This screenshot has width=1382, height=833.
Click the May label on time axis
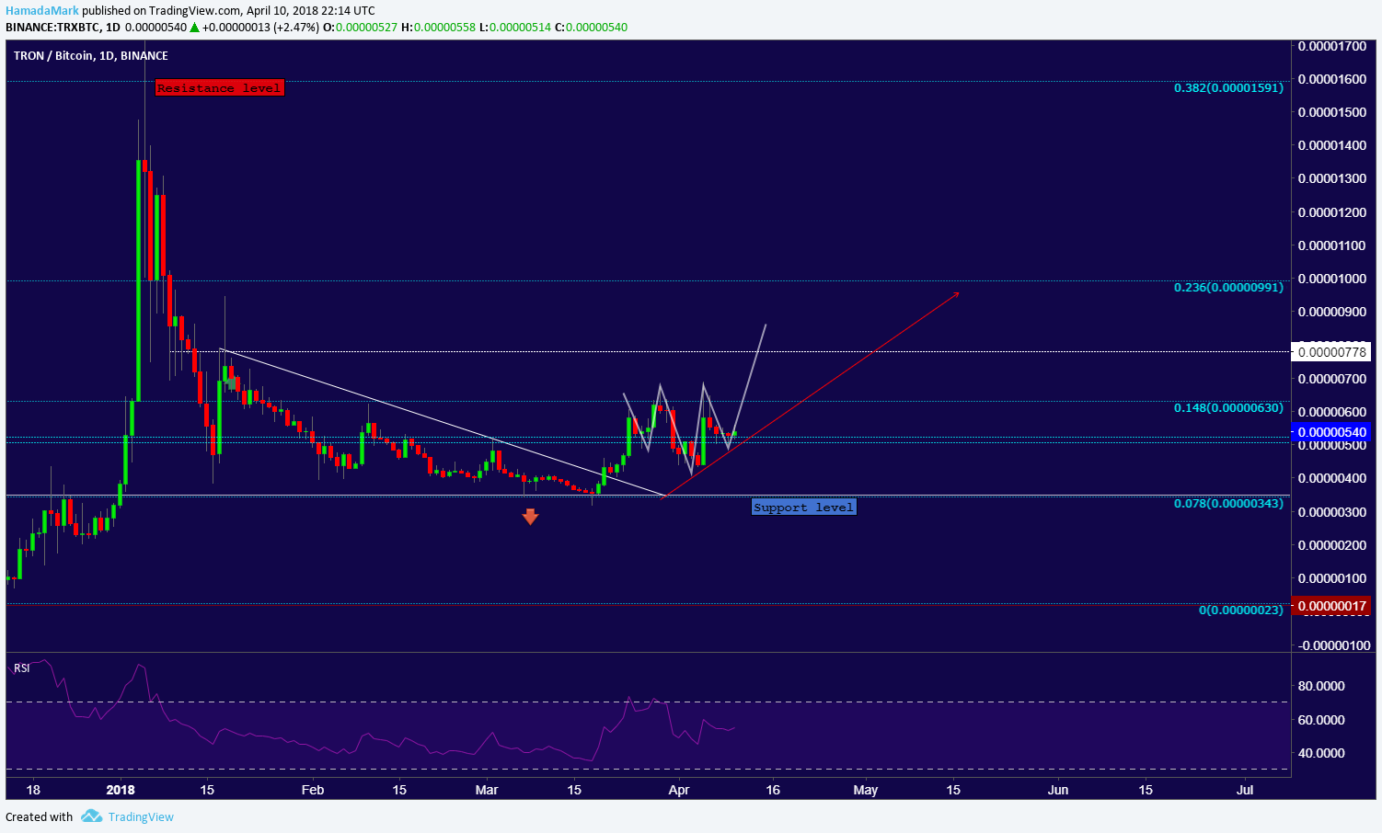tap(866, 790)
